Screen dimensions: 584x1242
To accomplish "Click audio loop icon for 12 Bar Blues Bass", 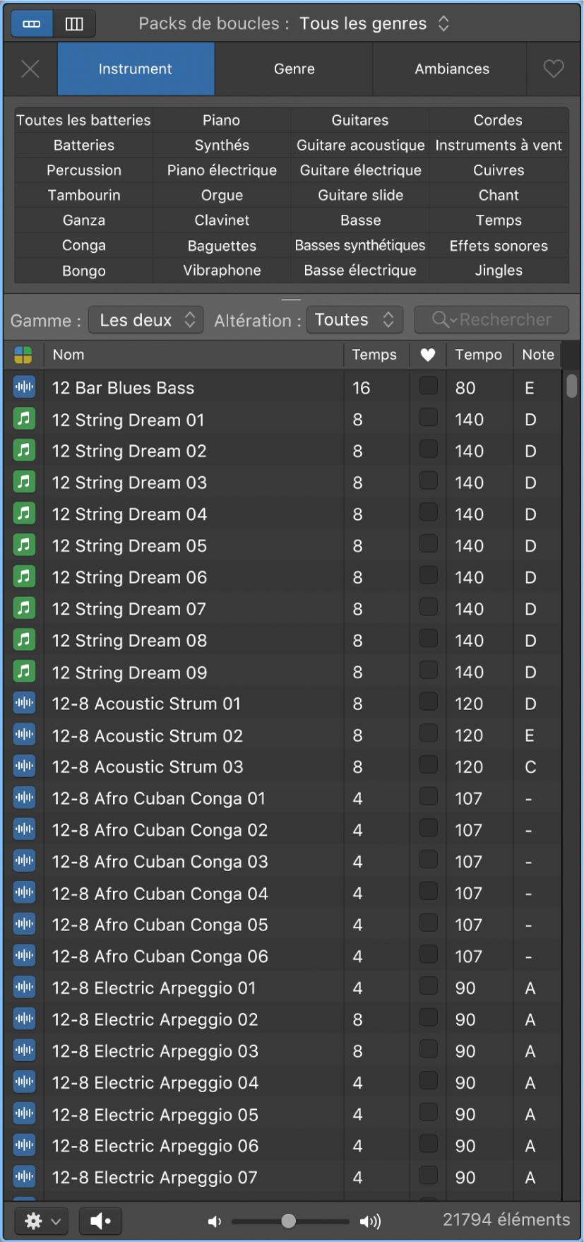I will 24,387.
